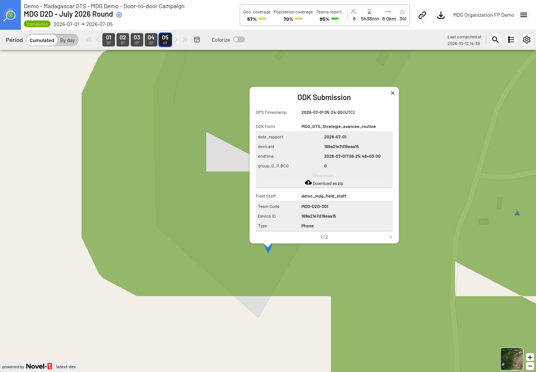This screenshot has width=536, height=372.
Task: Select the Cumulated period option
Action: point(42,40)
